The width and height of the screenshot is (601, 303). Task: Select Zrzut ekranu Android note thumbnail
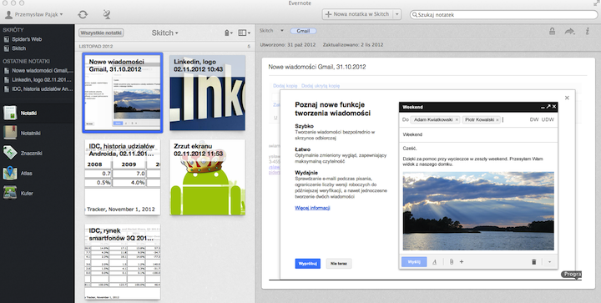tap(207, 177)
